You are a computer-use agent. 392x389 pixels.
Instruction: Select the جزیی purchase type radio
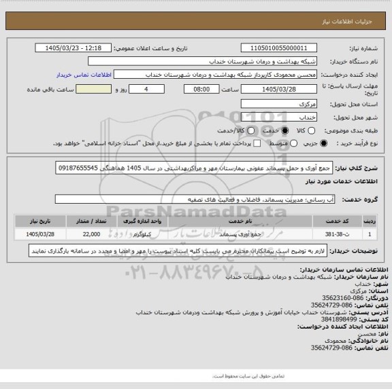[x=323, y=143]
